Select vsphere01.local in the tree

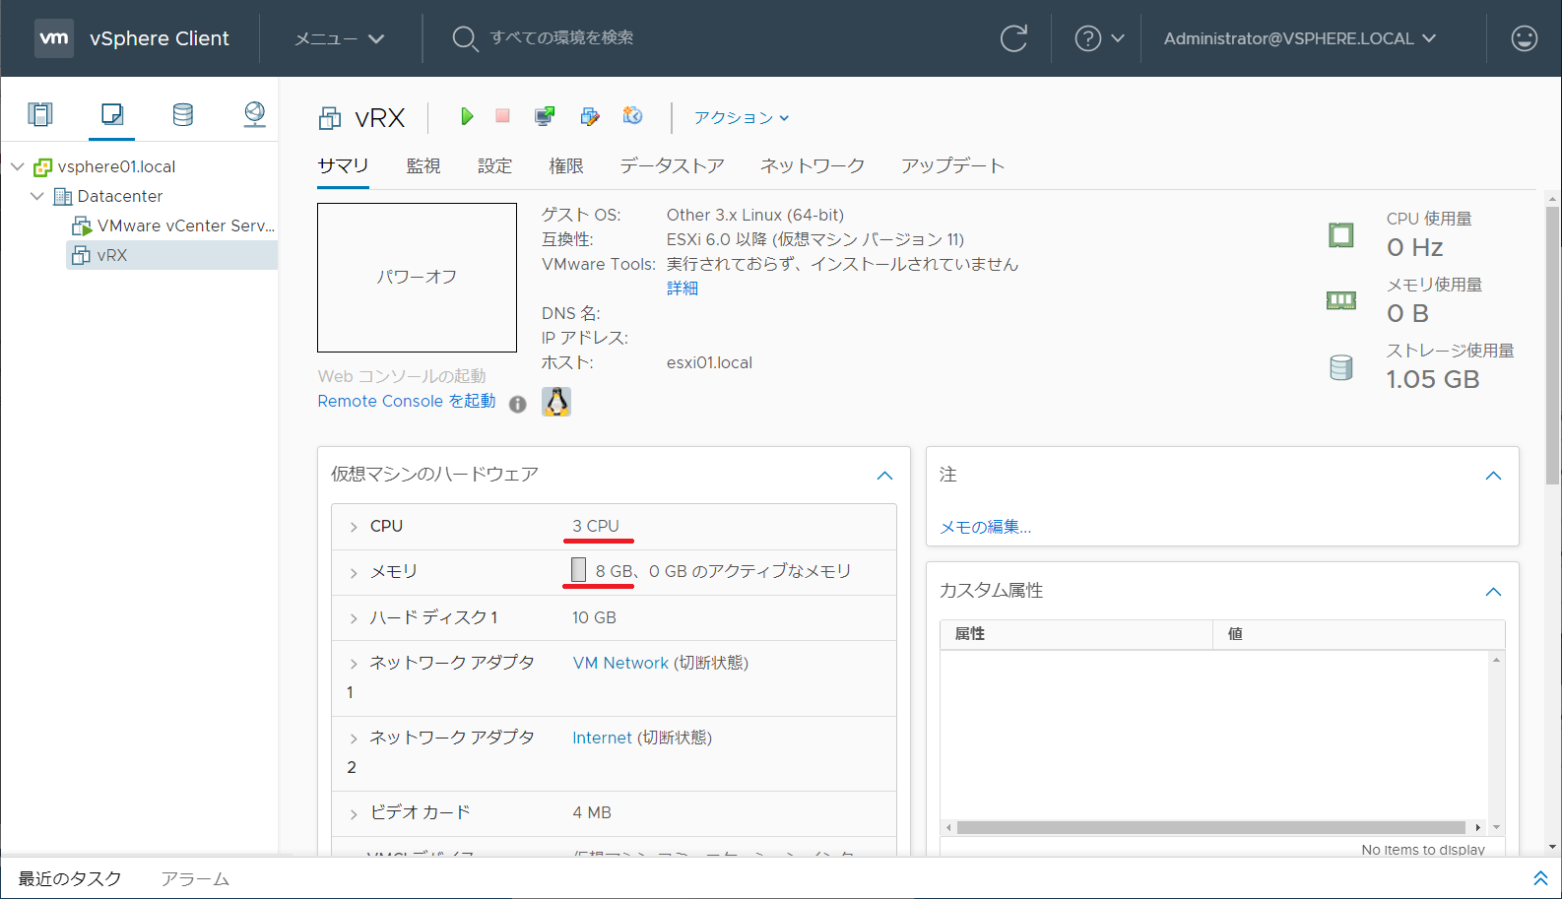coord(116,166)
